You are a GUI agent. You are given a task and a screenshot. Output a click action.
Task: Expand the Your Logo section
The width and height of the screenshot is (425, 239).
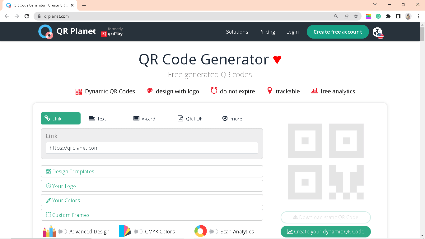pyautogui.click(x=152, y=186)
